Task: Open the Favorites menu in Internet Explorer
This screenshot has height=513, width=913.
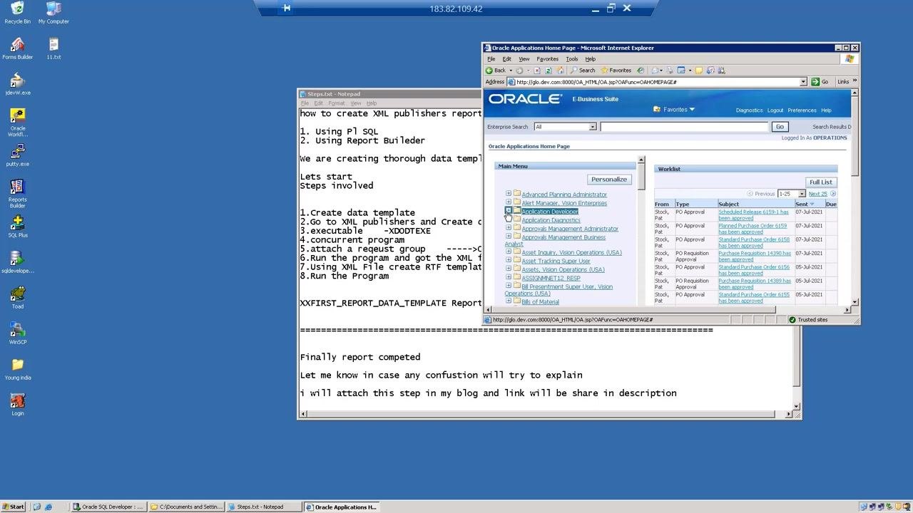Action: coord(547,59)
